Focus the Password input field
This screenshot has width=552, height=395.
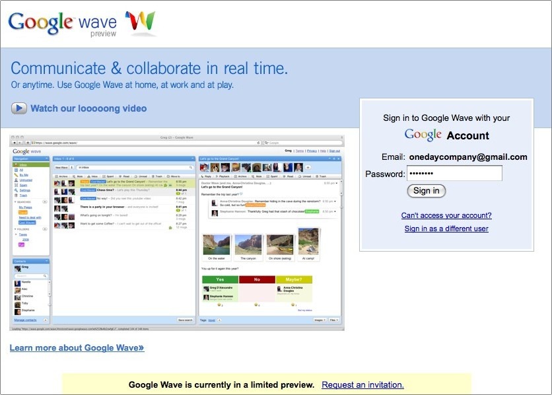[454, 173]
